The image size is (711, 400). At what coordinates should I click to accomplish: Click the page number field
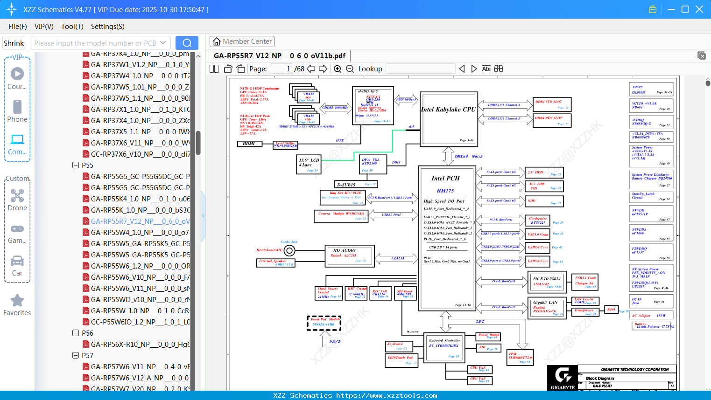pyautogui.click(x=281, y=69)
